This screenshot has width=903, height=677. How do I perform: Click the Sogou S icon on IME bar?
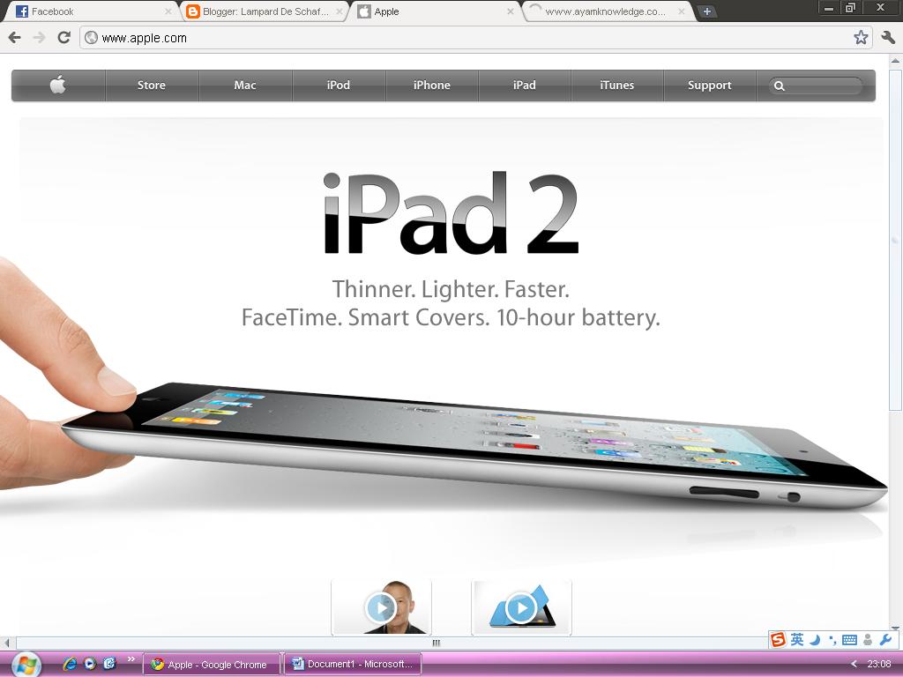pyautogui.click(x=778, y=640)
